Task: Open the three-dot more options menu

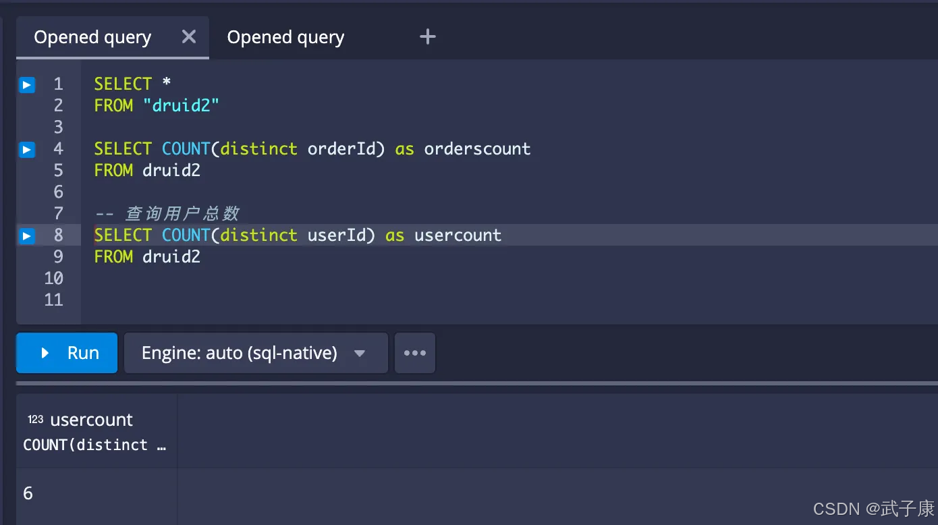Action: click(414, 353)
